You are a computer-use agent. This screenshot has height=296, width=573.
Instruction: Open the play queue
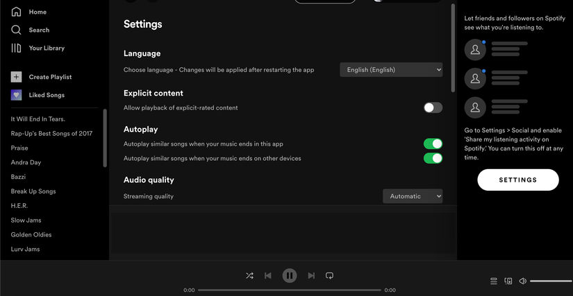(494, 281)
